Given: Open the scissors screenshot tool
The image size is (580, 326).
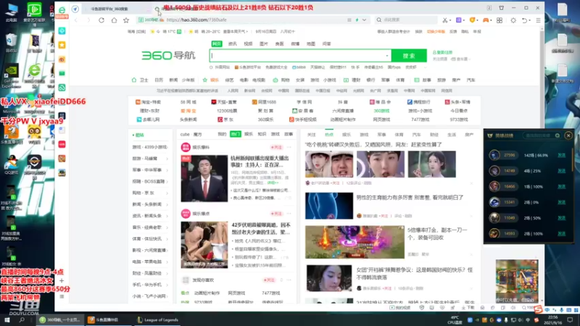Looking at the screenshot, I should 444,20.
